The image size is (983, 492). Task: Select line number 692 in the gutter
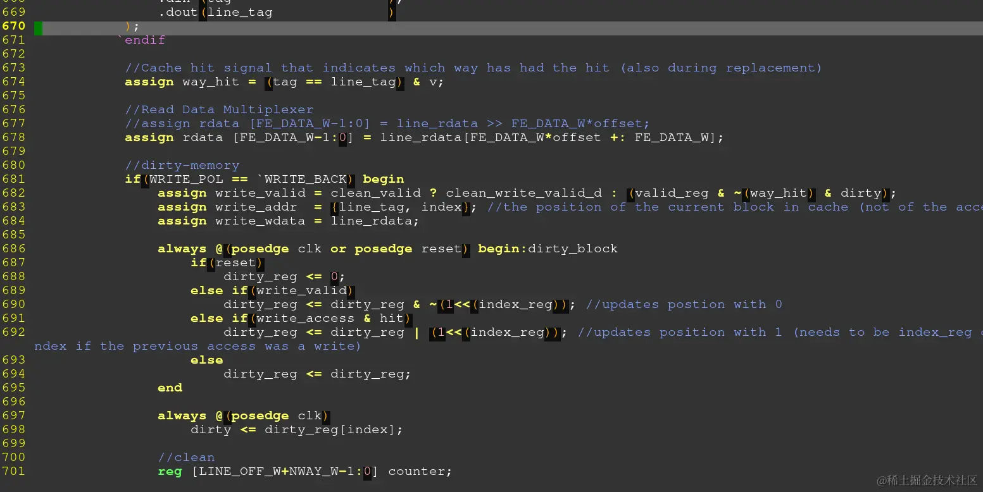pyautogui.click(x=13, y=332)
